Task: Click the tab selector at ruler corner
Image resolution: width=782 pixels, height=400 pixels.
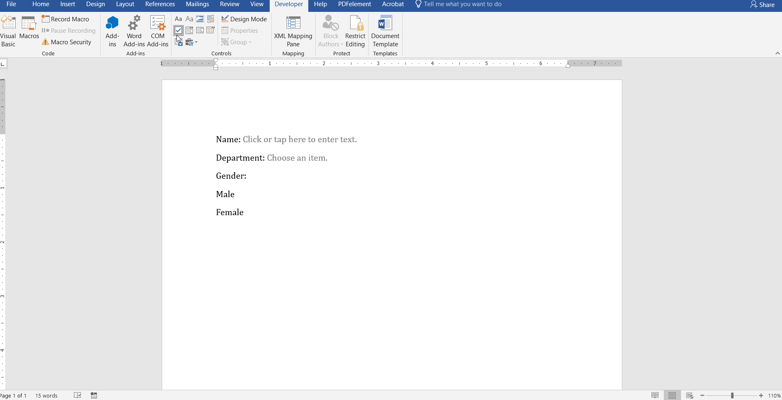Action: pos(3,64)
